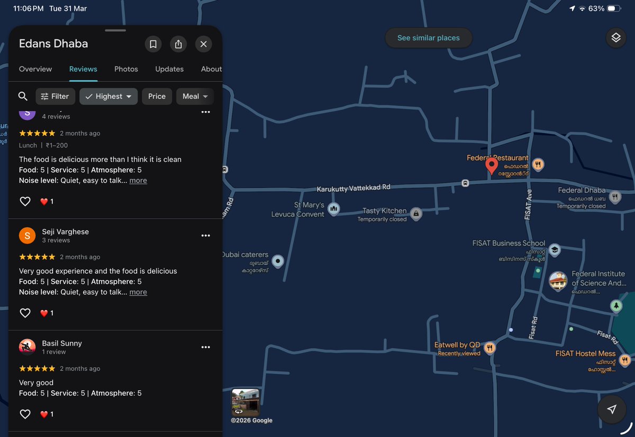This screenshot has width=635, height=437.
Task: Open the Street View thumbnail
Action: coord(246,402)
